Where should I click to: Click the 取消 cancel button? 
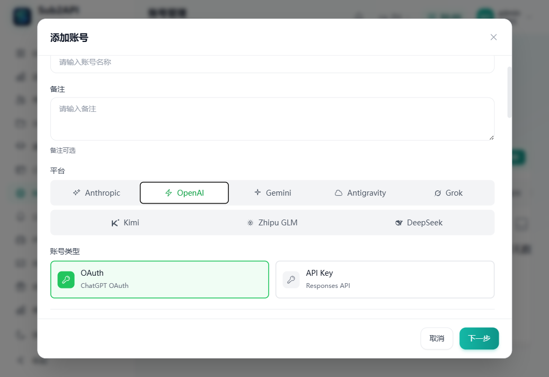click(437, 338)
